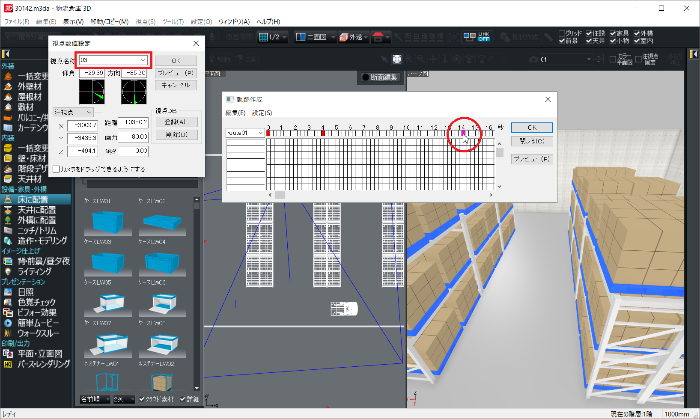The image size is (700, 419).
Task: Toggle the グリッド grid checkbox
Action: tap(562, 33)
